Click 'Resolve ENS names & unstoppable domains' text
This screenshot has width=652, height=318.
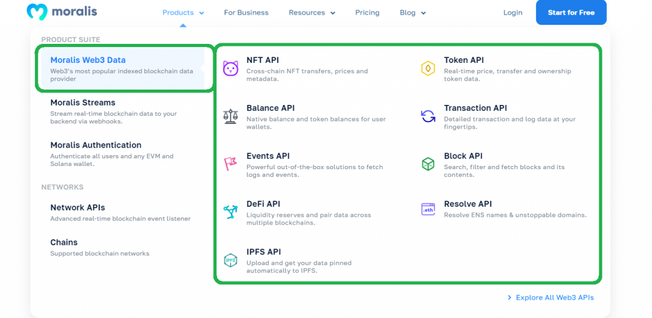pyautogui.click(x=515, y=215)
